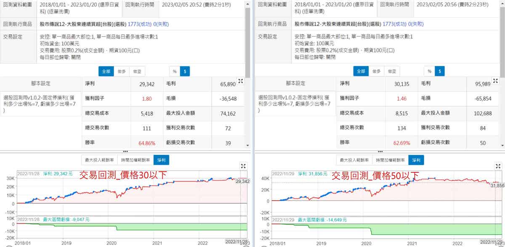Maximize the left net profit chart

pos(243,166)
